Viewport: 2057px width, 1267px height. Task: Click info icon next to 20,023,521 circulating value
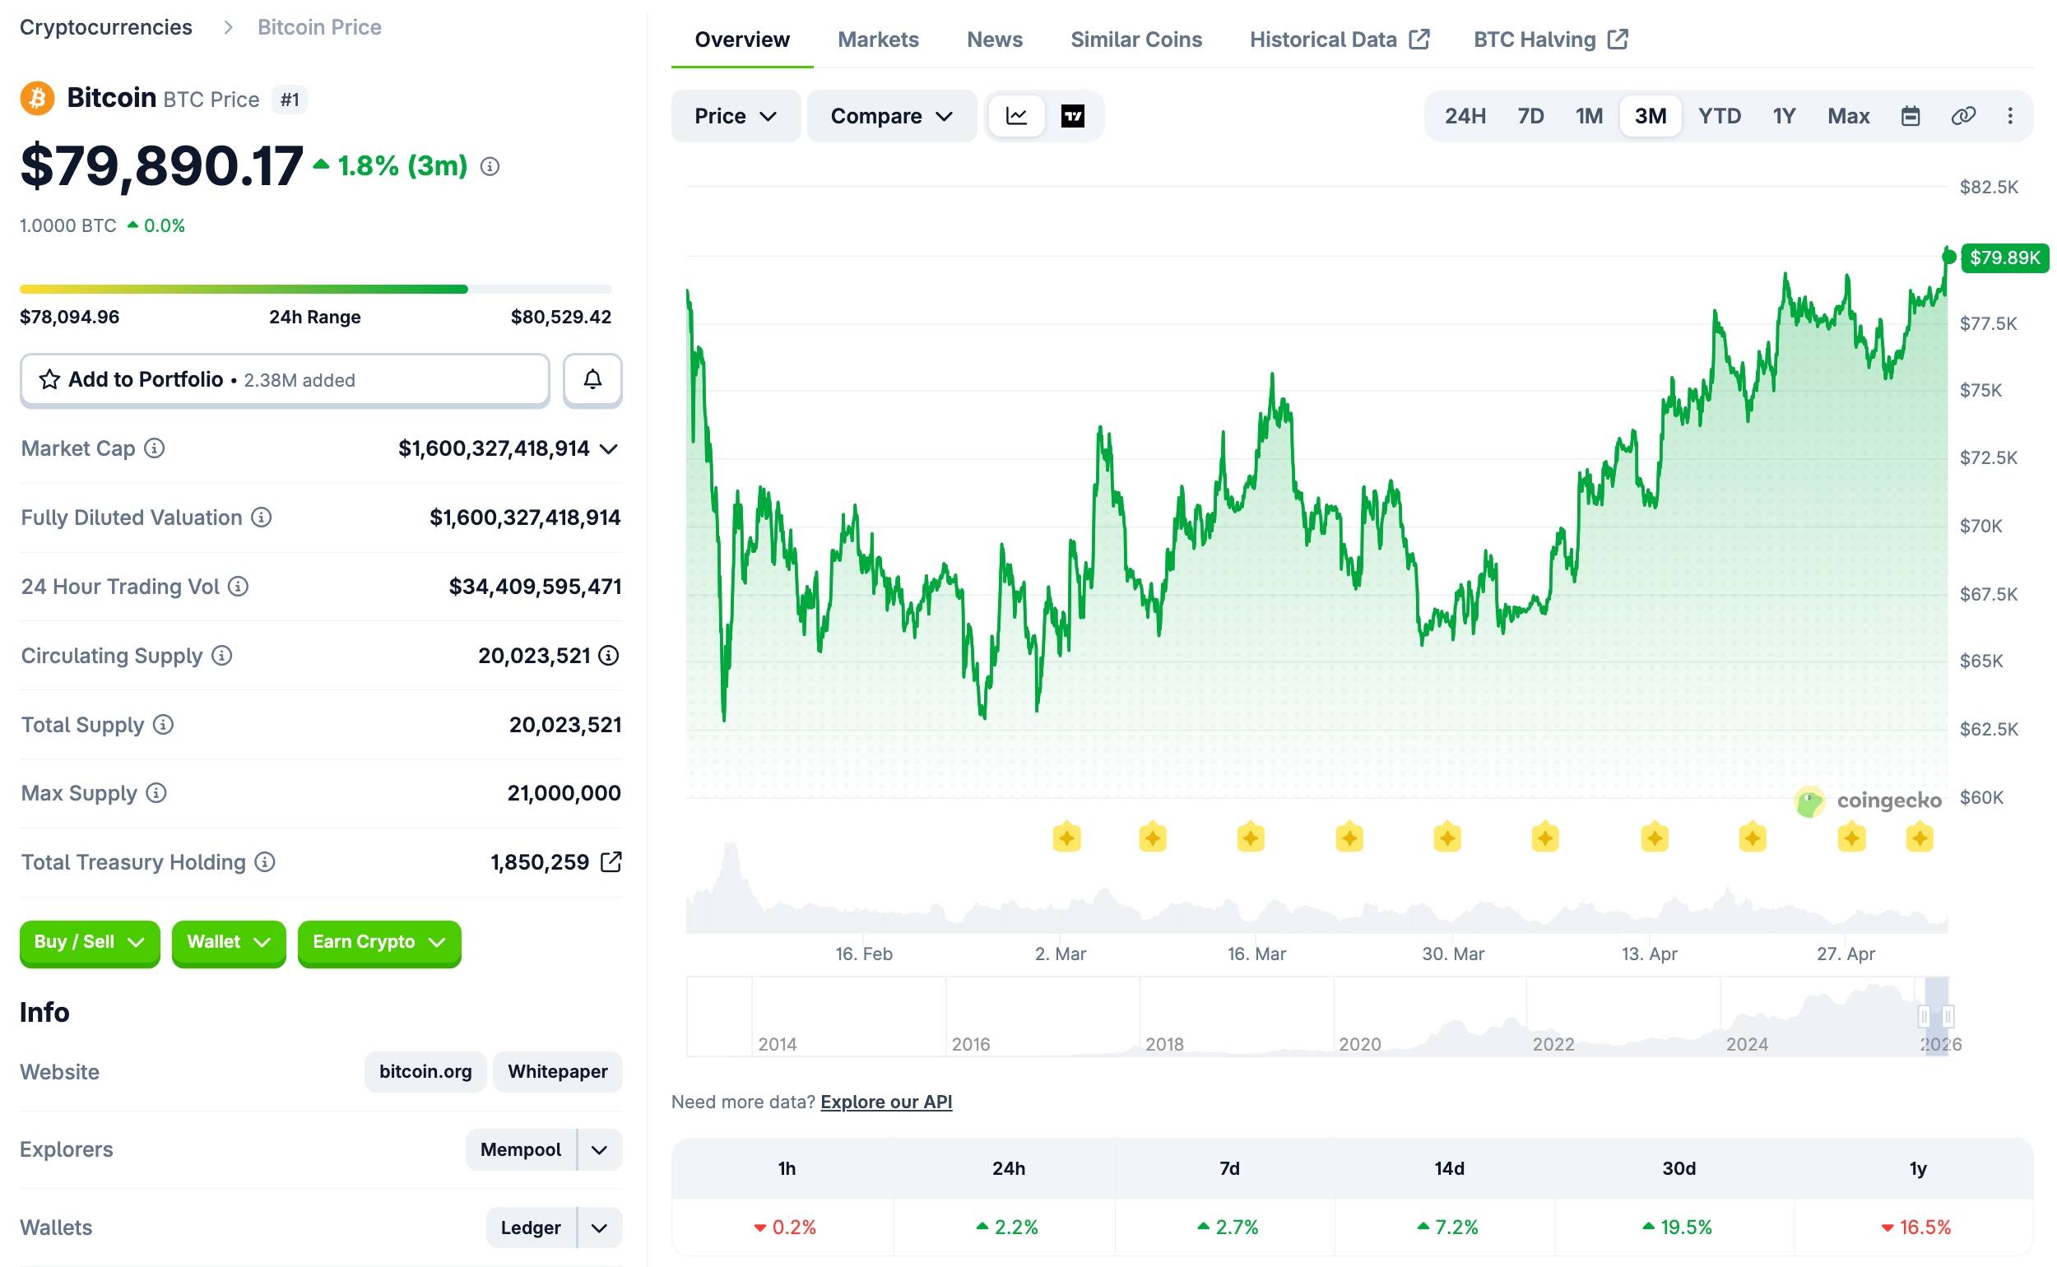point(609,655)
